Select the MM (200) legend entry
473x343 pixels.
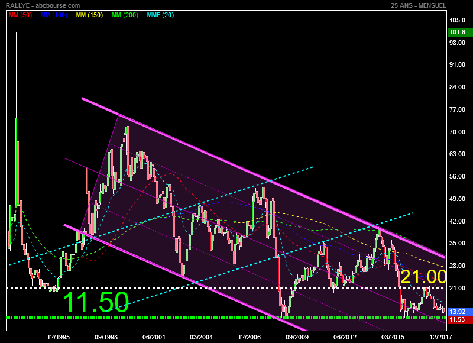pos(125,15)
